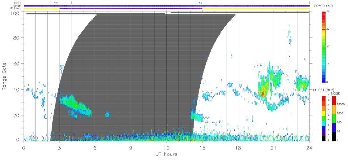Pick the green swatch in the NOISE legend
This screenshot has height=160, width=348.
tap(334, 118)
